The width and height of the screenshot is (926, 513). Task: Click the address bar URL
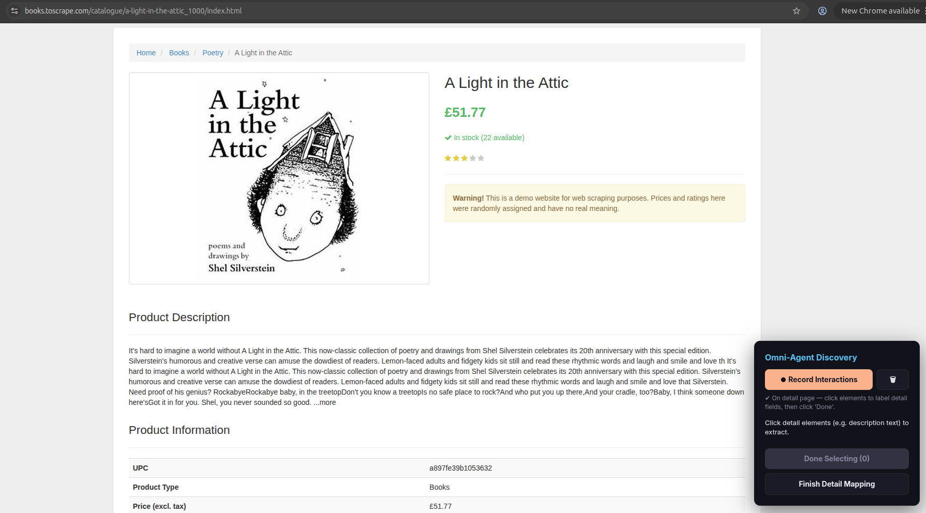134,11
